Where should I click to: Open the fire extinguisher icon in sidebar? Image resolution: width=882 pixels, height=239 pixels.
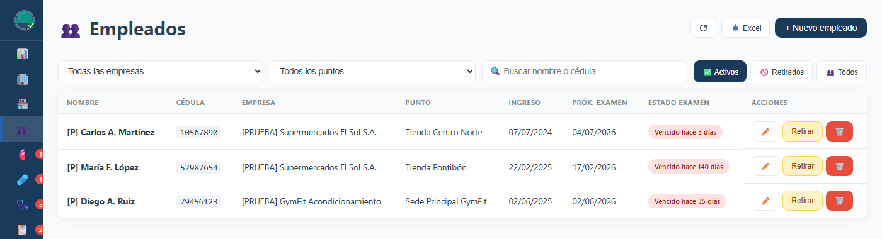(x=22, y=155)
